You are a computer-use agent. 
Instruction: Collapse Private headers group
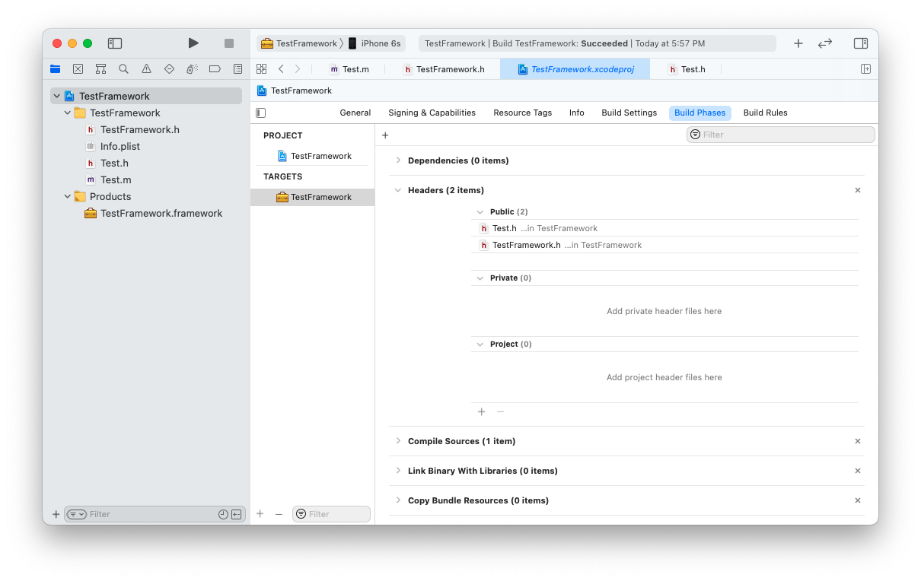click(480, 278)
